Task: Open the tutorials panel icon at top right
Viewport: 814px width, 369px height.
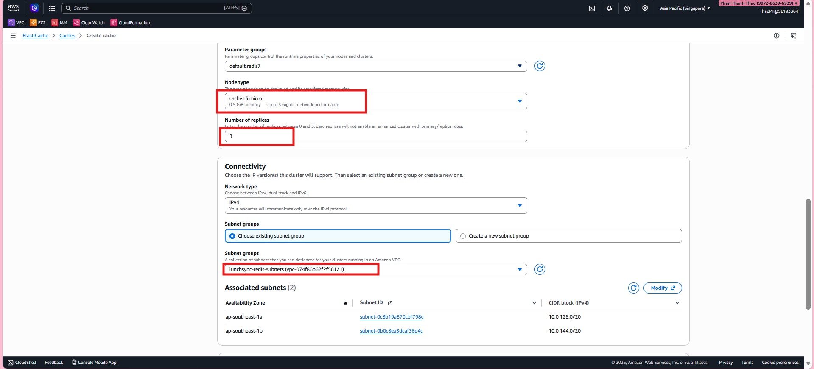Action: click(x=793, y=36)
